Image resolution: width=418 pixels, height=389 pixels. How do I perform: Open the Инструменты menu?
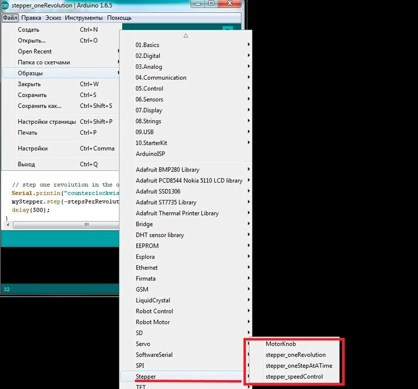tap(83, 17)
